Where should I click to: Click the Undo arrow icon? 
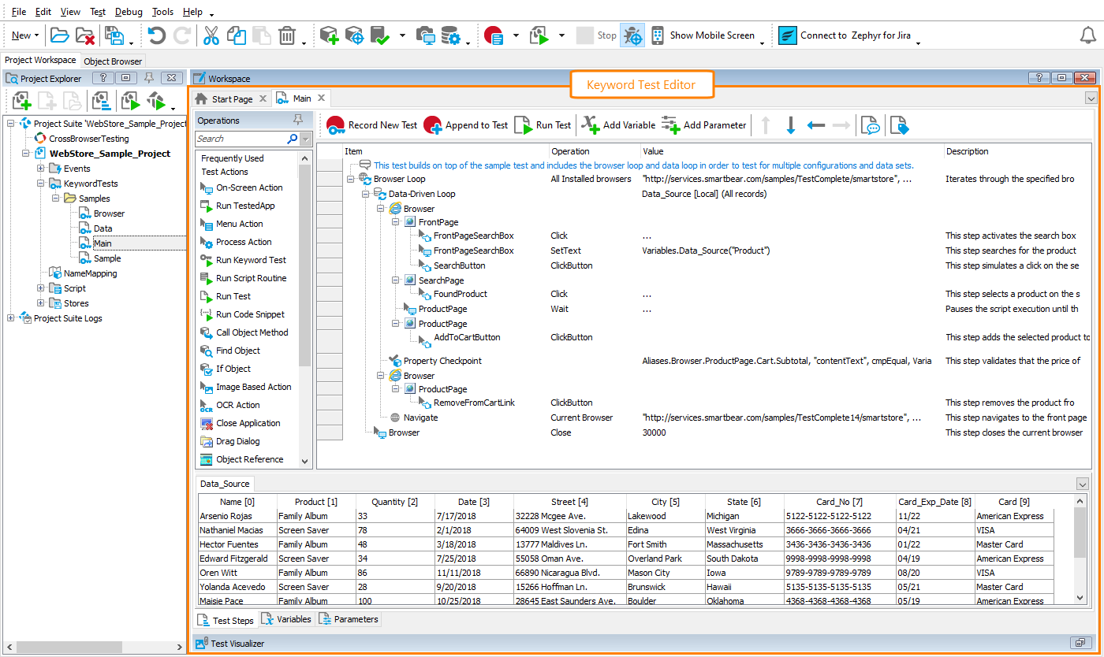(157, 35)
